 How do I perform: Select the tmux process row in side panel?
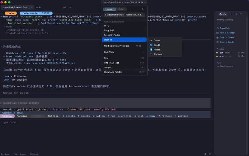(x=230, y=56)
